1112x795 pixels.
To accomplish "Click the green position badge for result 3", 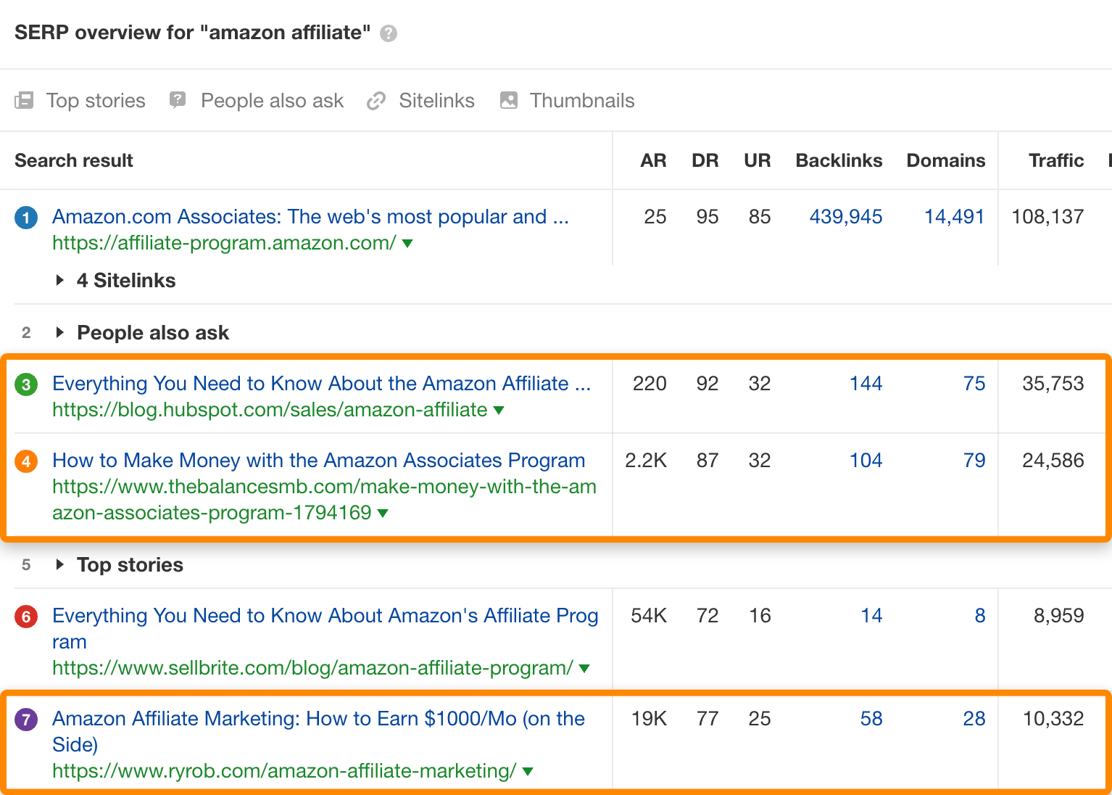I will coord(26,384).
